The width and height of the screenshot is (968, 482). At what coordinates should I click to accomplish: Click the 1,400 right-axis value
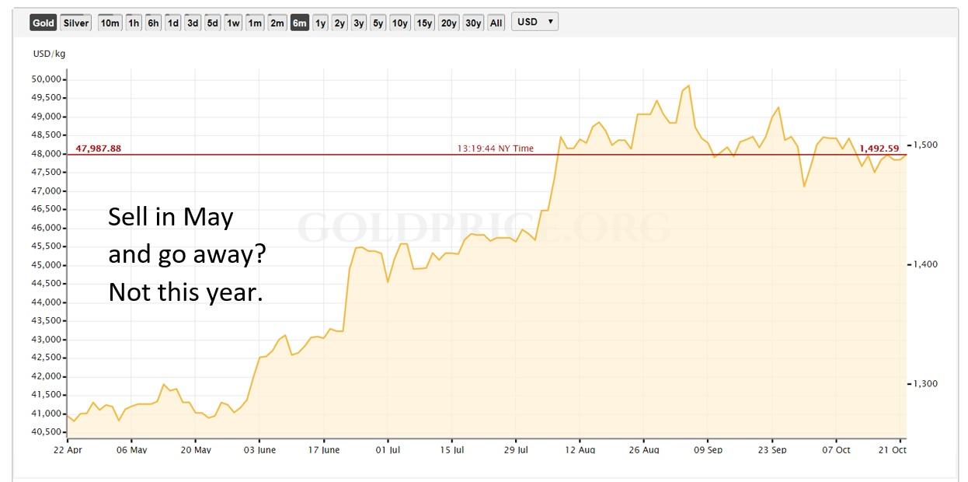pos(925,264)
